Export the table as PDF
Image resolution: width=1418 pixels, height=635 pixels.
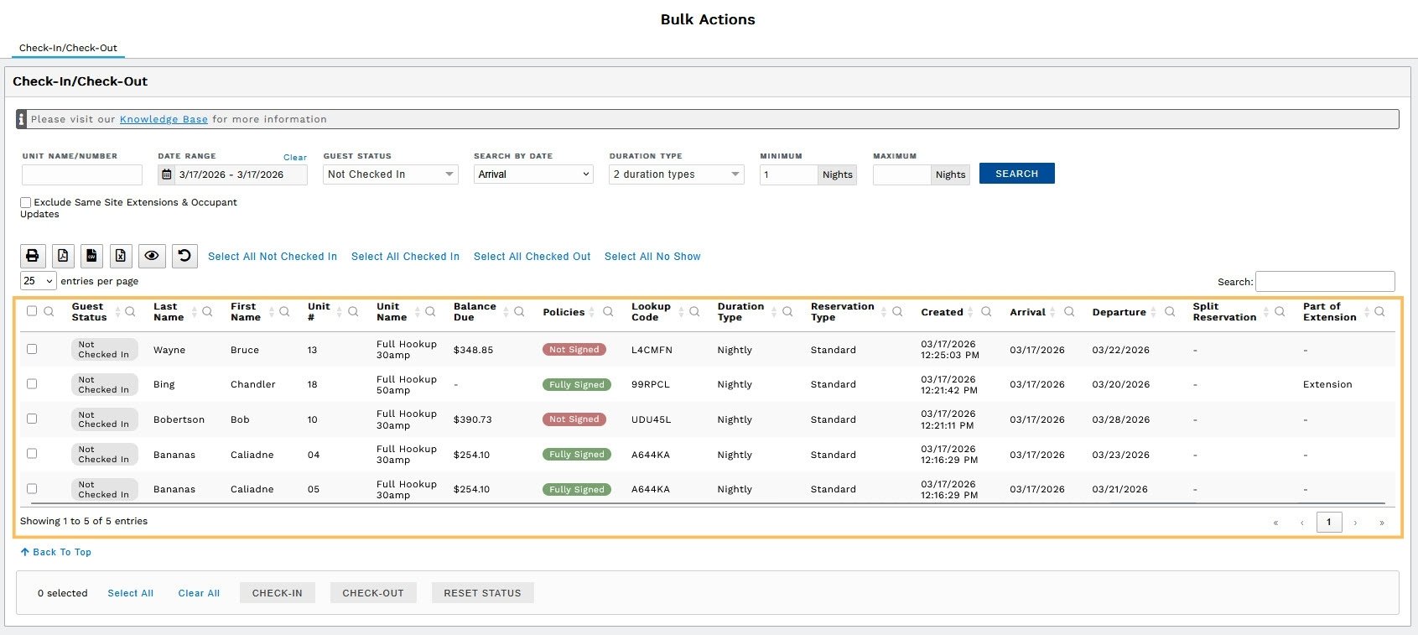coord(63,256)
